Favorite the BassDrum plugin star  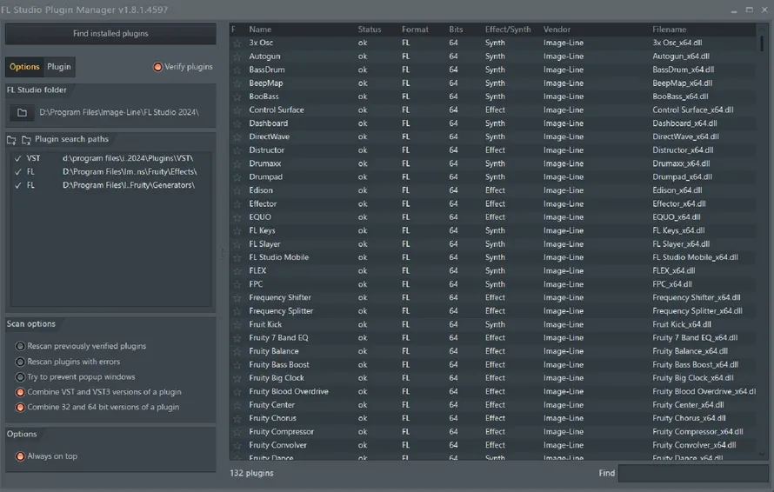point(237,70)
